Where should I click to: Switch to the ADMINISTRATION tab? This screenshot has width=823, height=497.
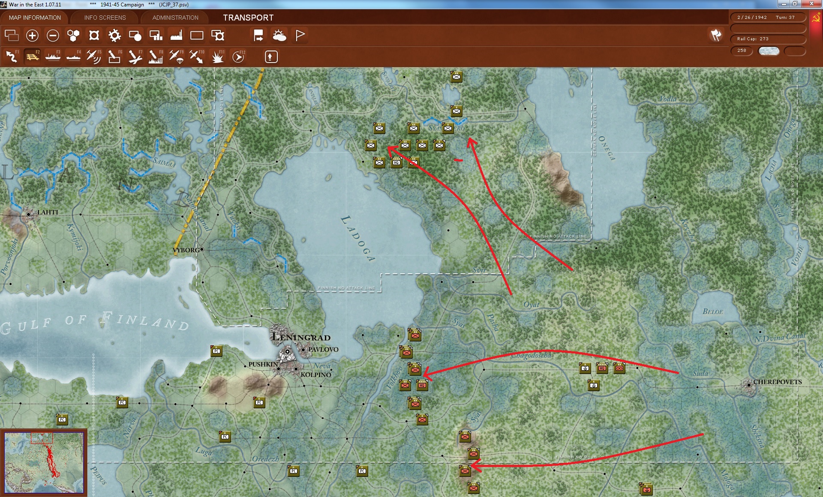click(175, 18)
